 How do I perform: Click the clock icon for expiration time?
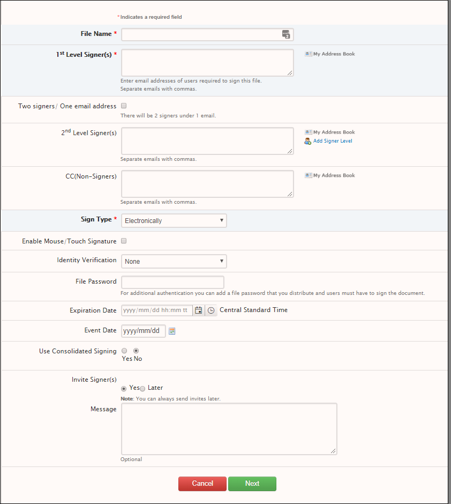(211, 310)
